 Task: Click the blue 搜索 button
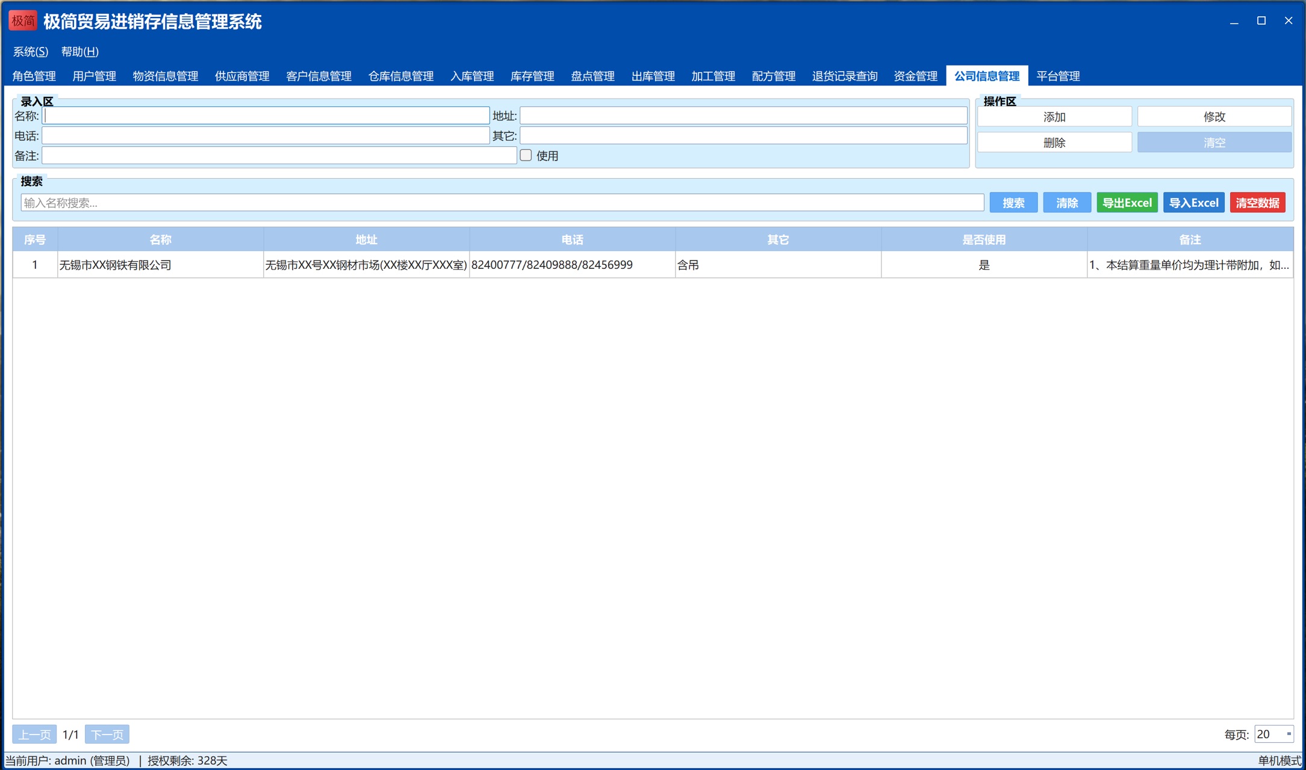(x=1013, y=203)
